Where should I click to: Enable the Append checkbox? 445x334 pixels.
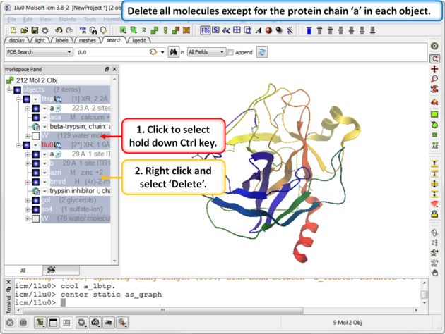(x=230, y=53)
